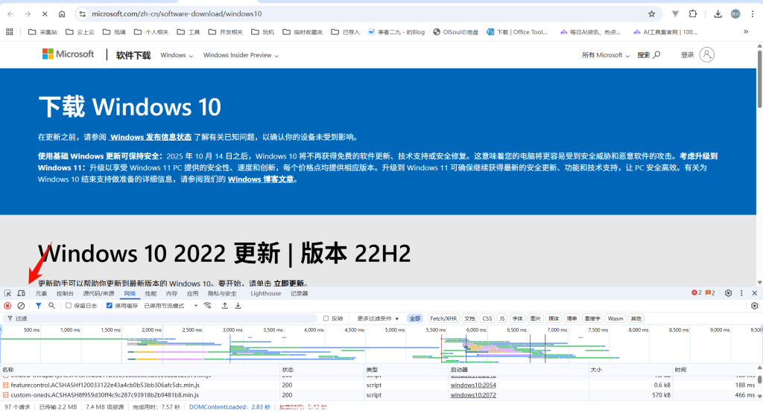Viewport: 763px width, 413px height.
Task: Click the sign-in account avatar icon
Action: pyautogui.click(x=707, y=55)
